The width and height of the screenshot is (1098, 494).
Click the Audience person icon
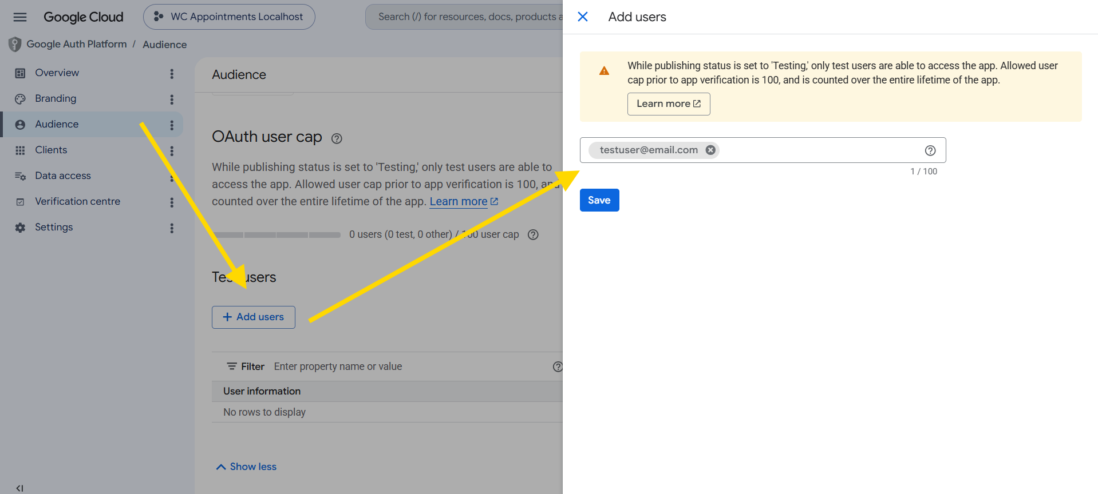(20, 125)
